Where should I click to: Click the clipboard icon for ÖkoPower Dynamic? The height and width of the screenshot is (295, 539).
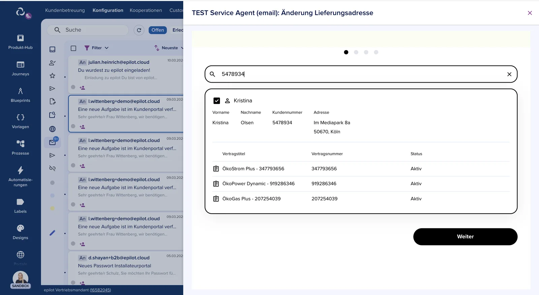(x=216, y=184)
